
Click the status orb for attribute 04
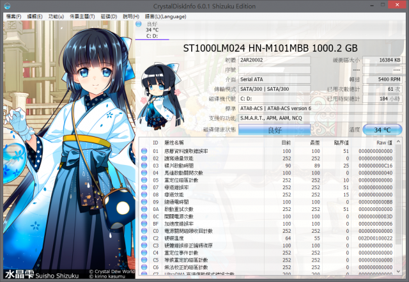point(144,173)
